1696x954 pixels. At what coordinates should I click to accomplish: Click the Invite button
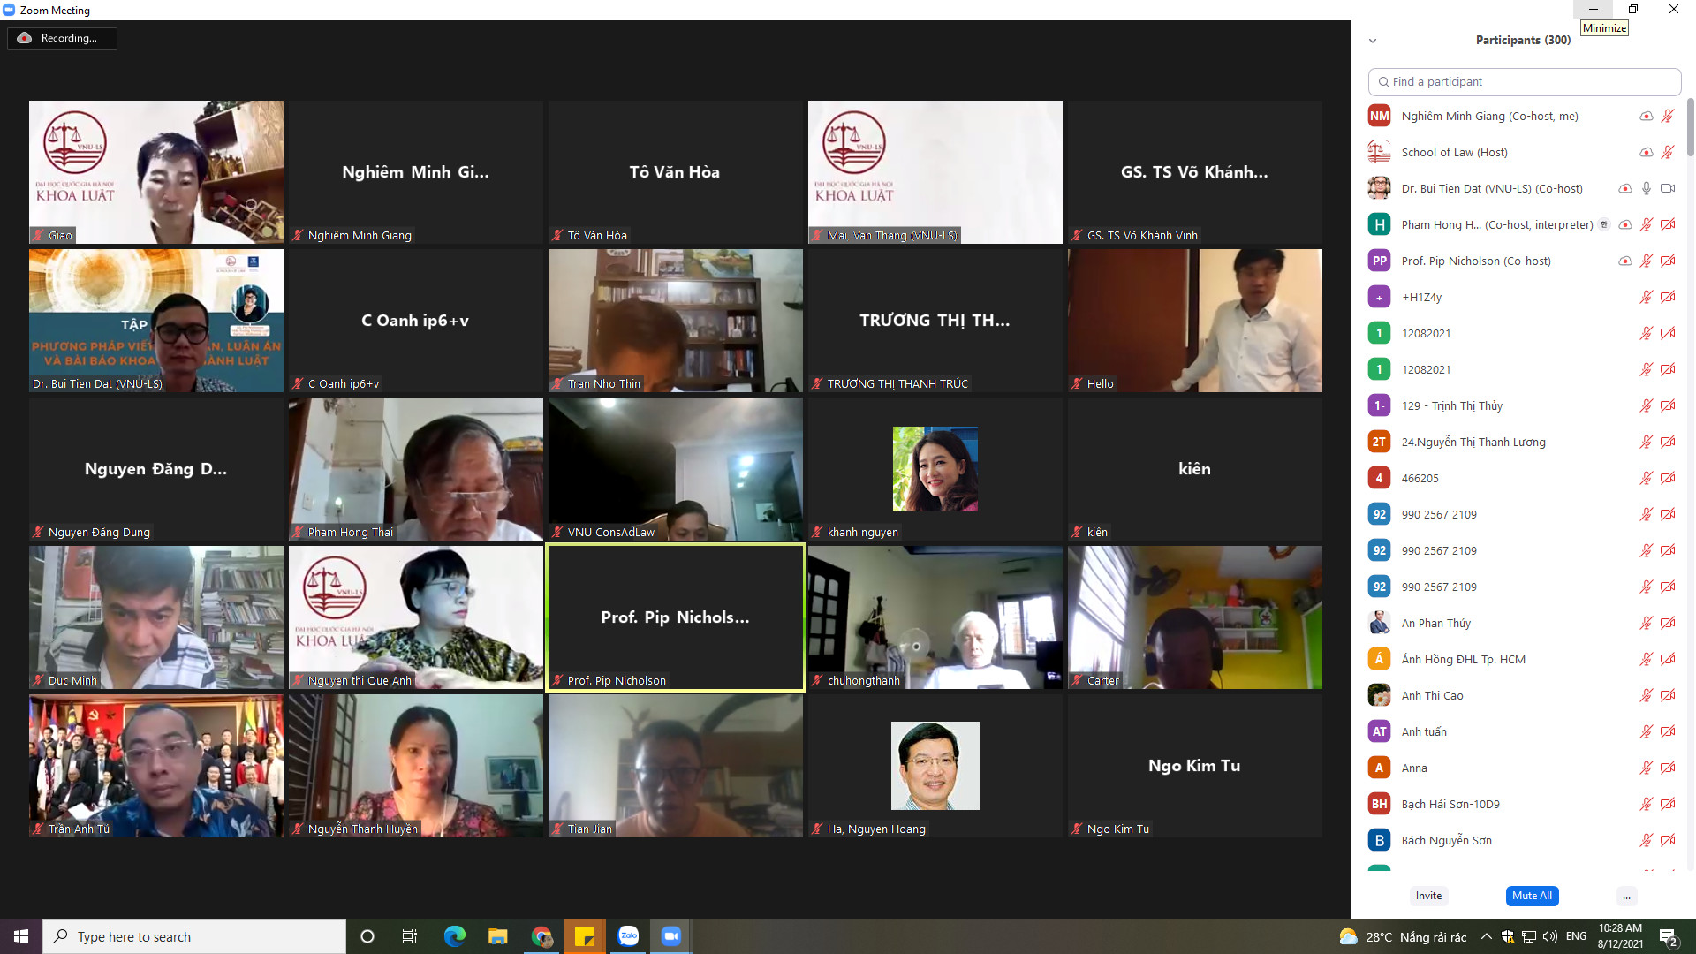point(1428,896)
